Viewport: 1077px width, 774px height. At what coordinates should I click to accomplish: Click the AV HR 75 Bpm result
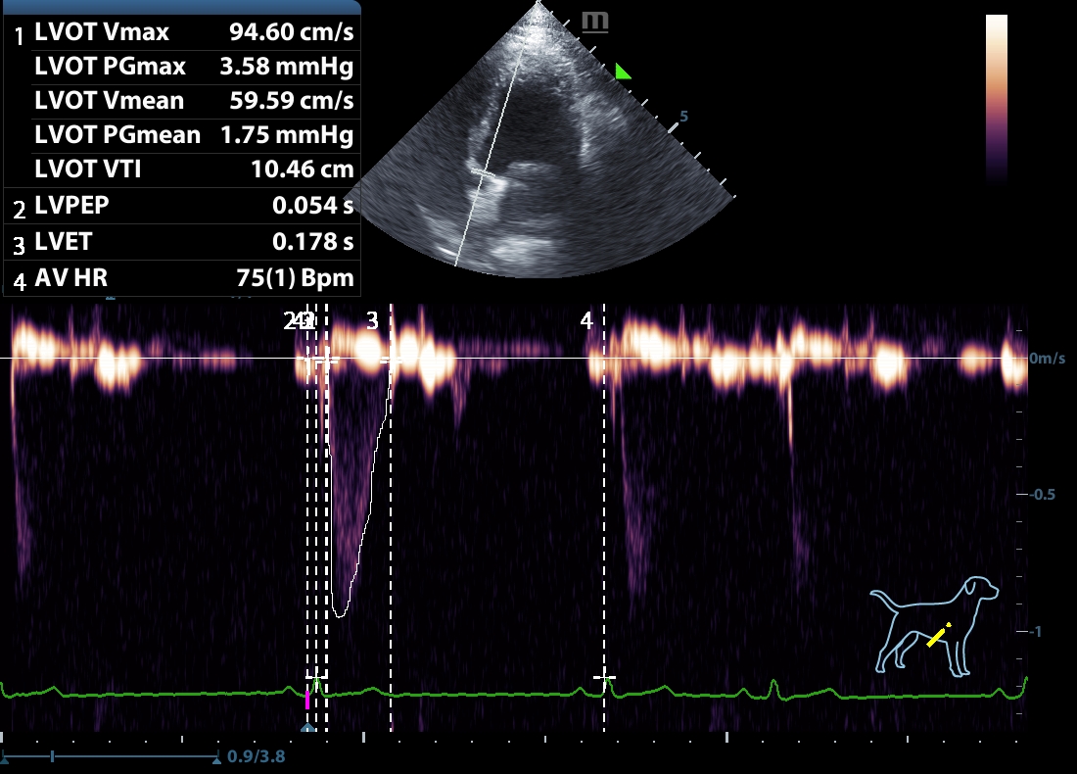[x=294, y=278]
